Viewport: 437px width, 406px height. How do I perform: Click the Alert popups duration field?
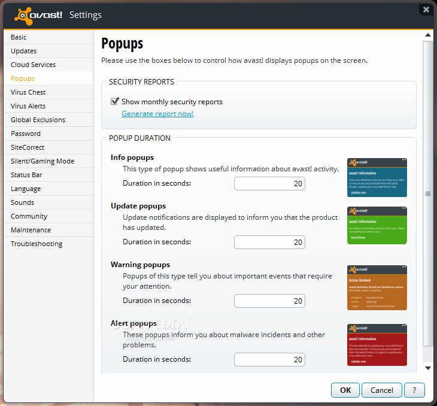(x=269, y=359)
